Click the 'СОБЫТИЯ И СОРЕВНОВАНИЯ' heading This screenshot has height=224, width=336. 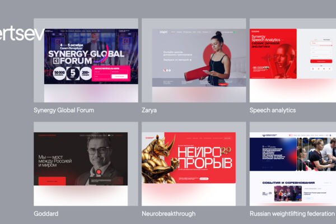pyautogui.click(x=288, y=183)
